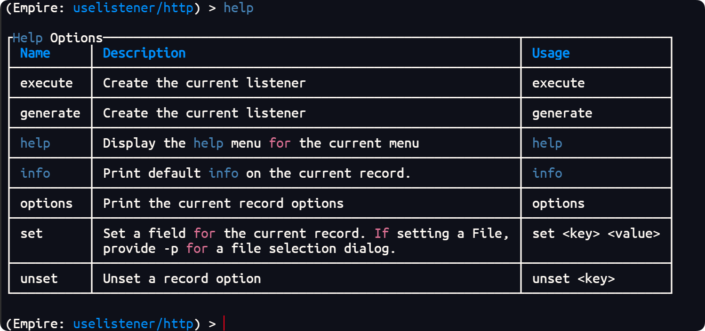Click 'unset <key>' usage text
This screenshot has height=331, width=705.
(x=574, y=279)
